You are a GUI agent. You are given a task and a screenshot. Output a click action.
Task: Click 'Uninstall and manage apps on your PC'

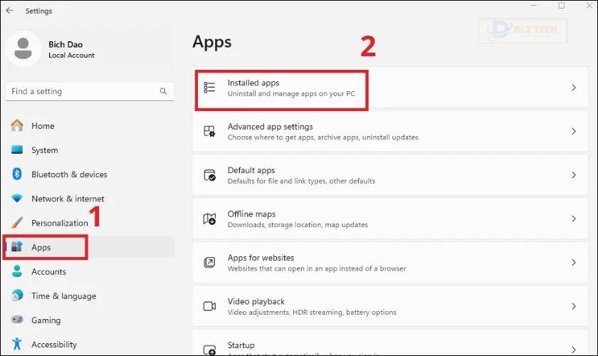291,93
